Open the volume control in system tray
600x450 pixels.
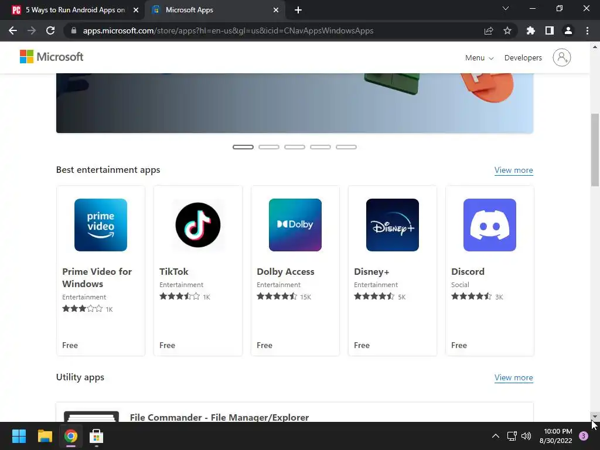[526, 436]
